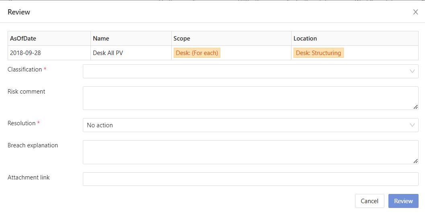Select the Desk All PV name cell
This screenshot has width=425, height=214.
point(108,53)
